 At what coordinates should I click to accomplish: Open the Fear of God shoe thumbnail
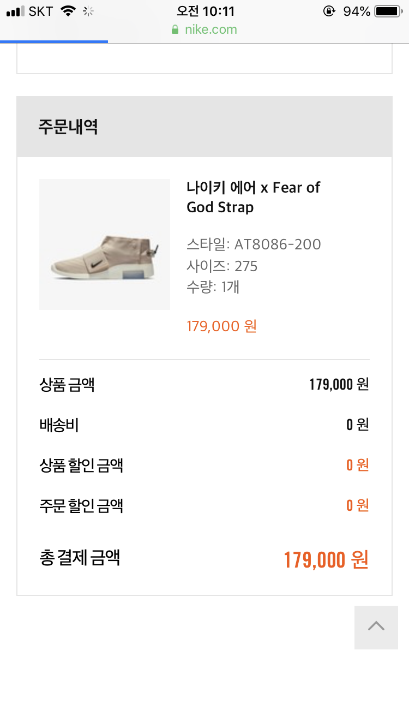pyautogui.click(x=105, y=244)
